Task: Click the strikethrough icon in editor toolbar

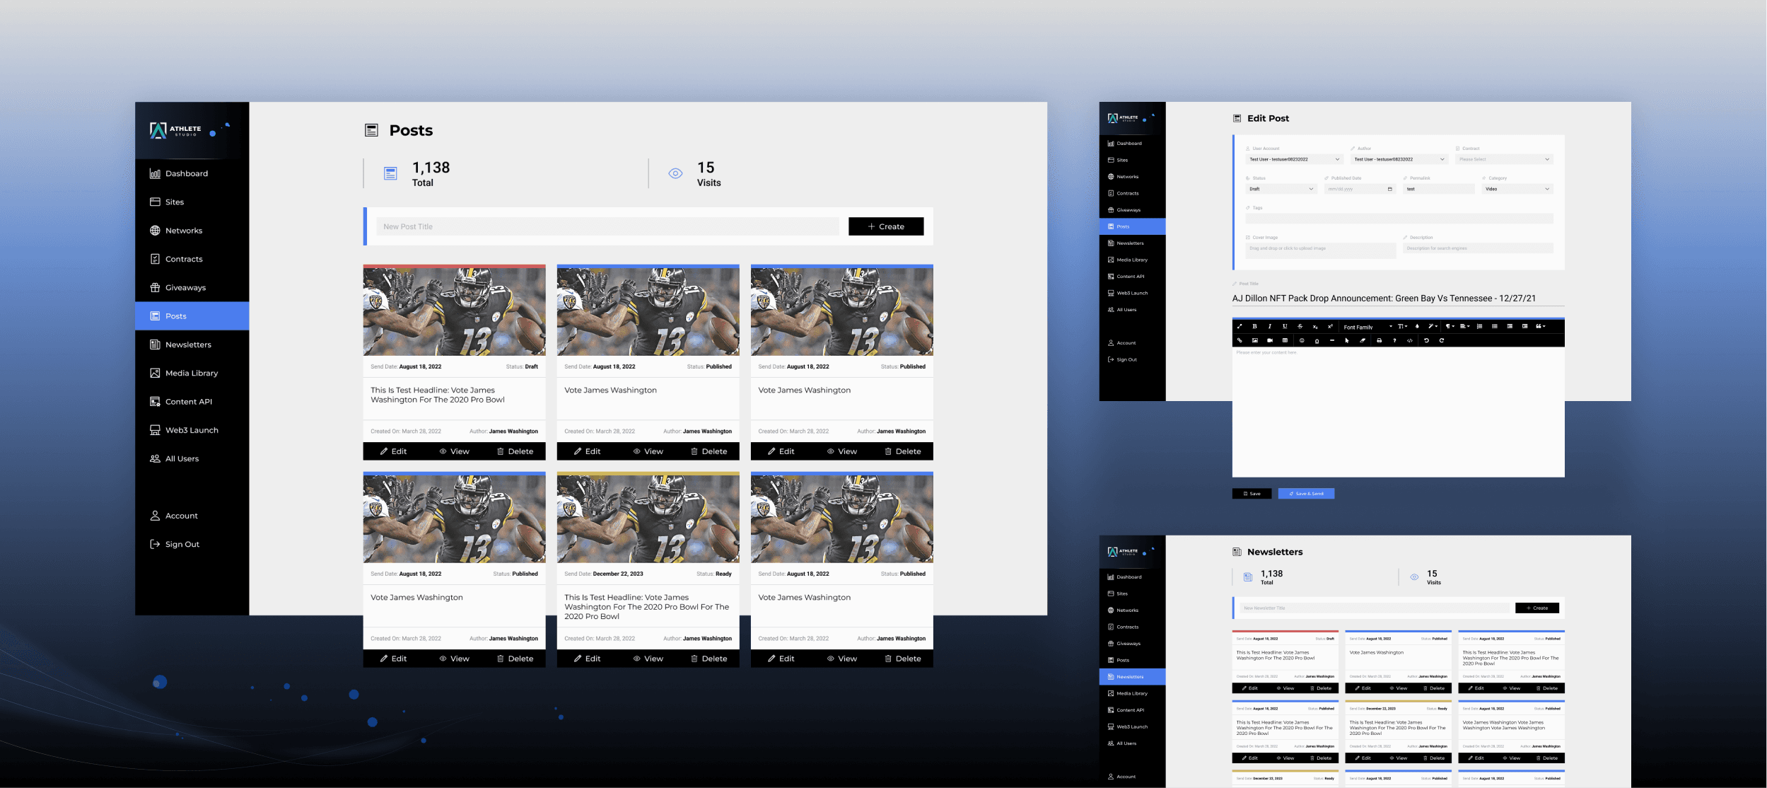Action: [1300, 326]
